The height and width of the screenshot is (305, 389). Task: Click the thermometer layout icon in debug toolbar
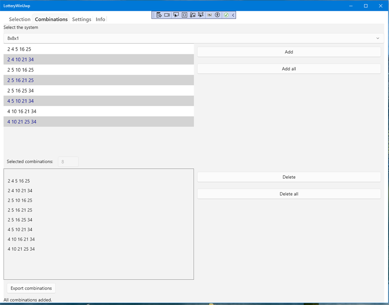click(x=192, y=15)
